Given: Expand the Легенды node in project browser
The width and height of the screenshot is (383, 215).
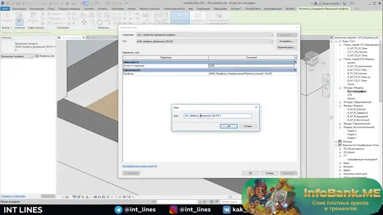Looking at the screenshot, I should (336, 142).
